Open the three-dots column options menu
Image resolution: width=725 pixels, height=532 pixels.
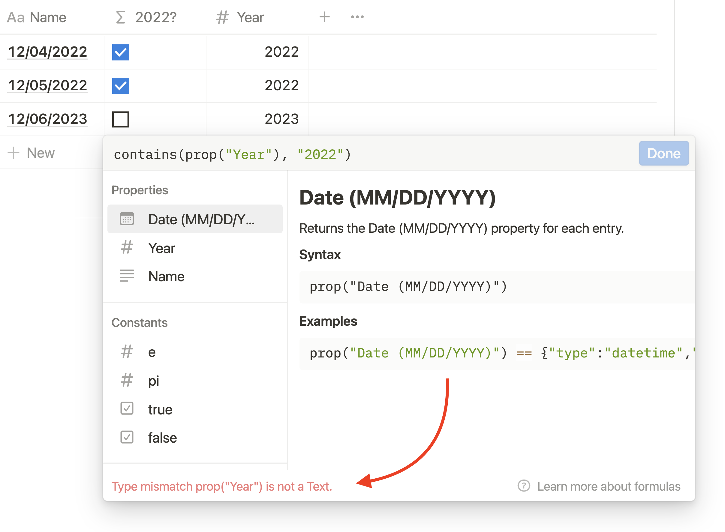pos(357,17)
